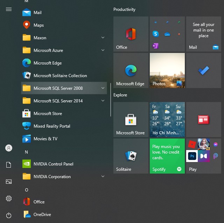Open Settings gear in sidebar
Viewport: 224px width, 223px height.
coord(9,198)
